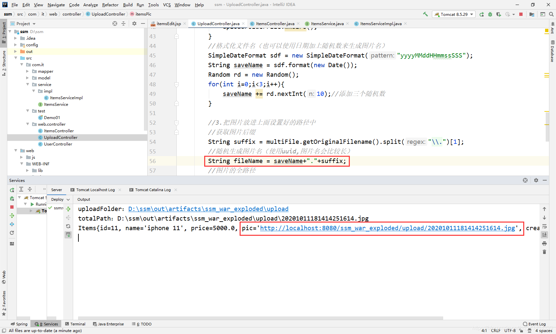The width and height of the screenshot is (556, 334).
Task: Expand all services in tree toolbar
Action: [21, 189]
